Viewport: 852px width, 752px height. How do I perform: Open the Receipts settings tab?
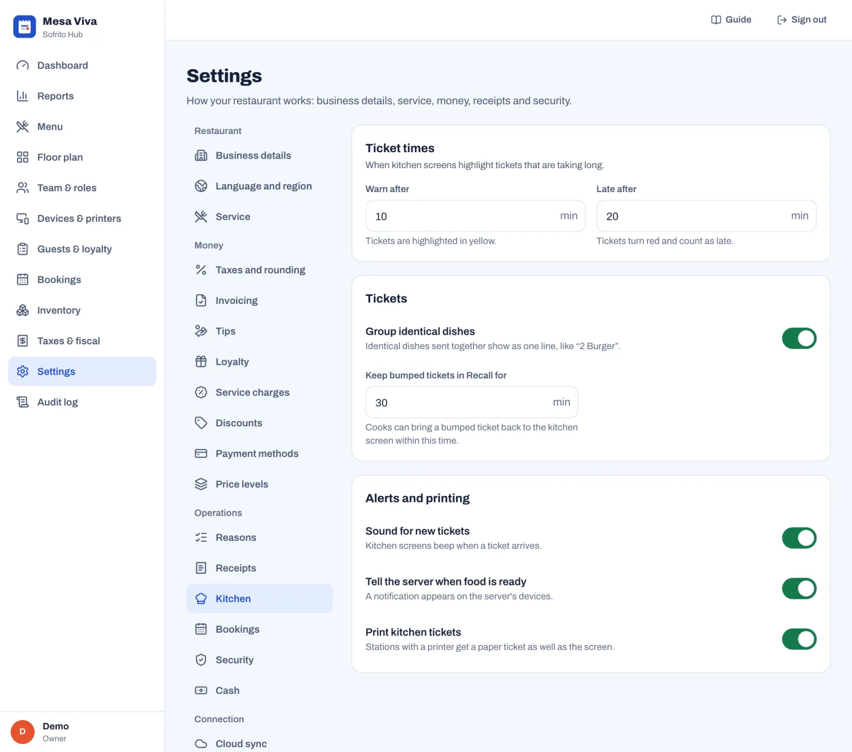[x=259, y=568]
